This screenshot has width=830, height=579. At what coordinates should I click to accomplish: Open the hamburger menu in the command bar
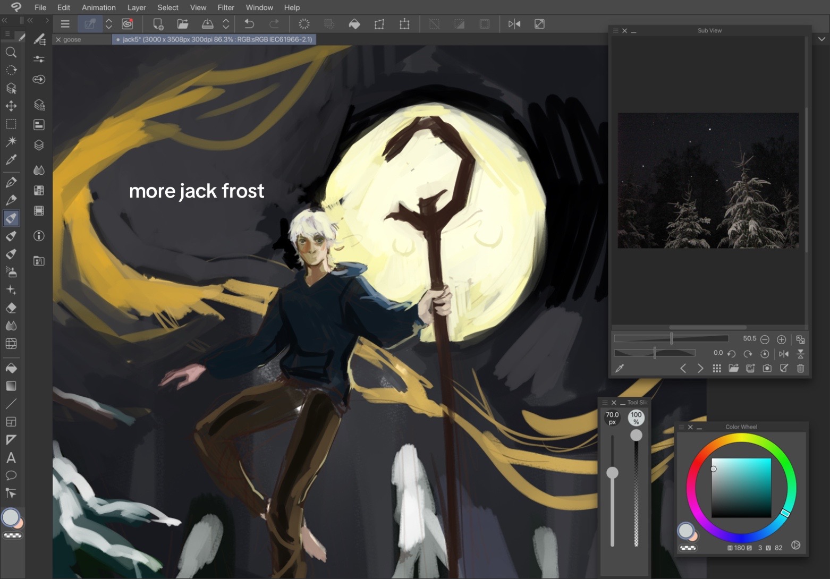65,24
